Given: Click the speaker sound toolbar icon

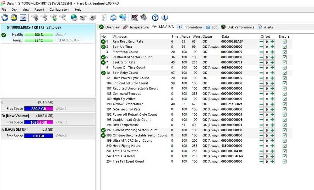Looking at the screenshot, I should (143, 18).
